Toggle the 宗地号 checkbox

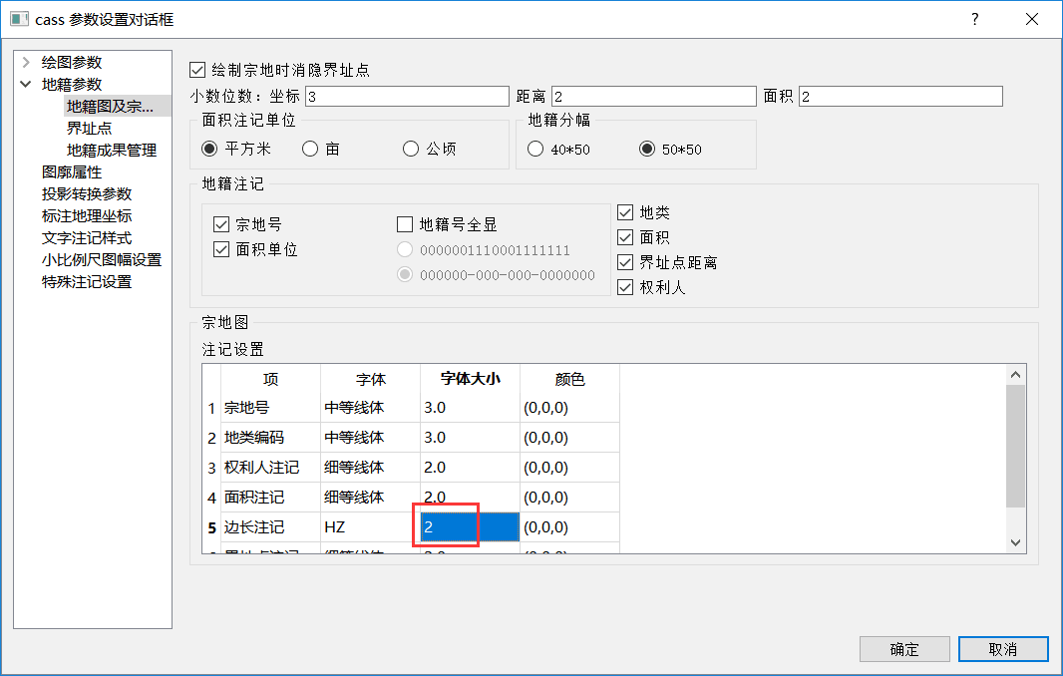[221, 224]
